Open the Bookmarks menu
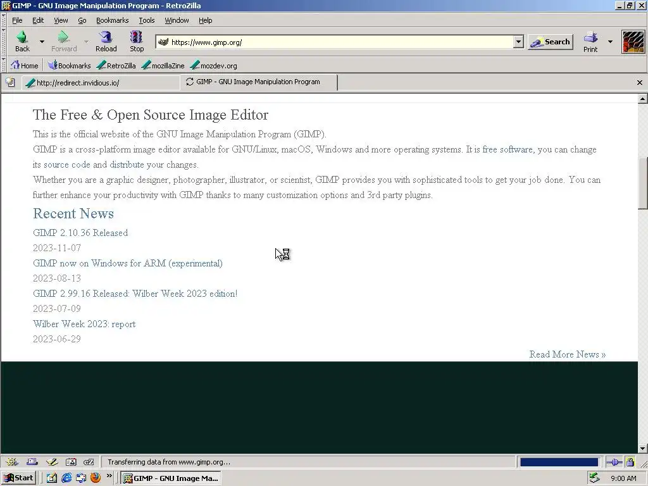The width and height of the screenshot is (648, 486). point(113,20)
